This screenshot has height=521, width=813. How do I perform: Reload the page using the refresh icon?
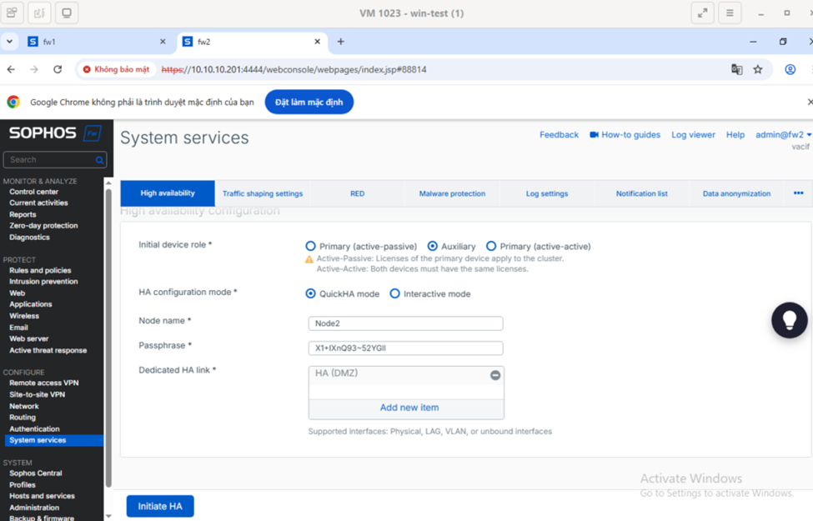(58, 69)
